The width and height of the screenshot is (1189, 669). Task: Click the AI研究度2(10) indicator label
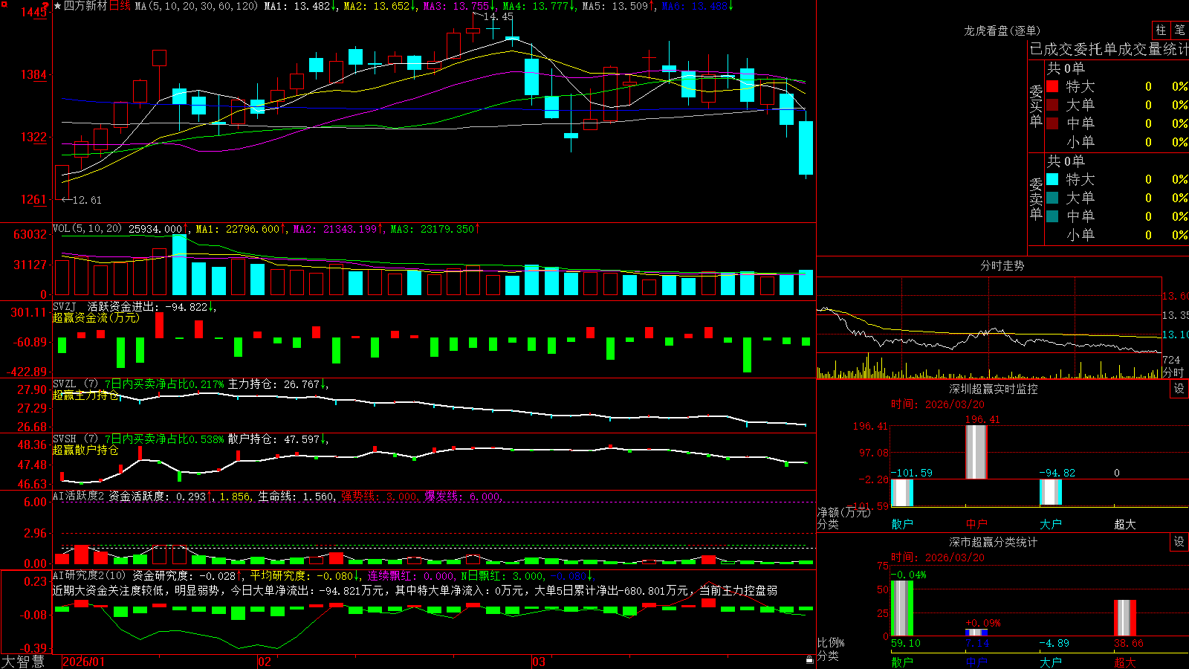(90, 575)
